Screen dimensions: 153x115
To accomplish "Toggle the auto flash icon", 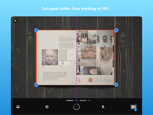I will pos(103,107).
